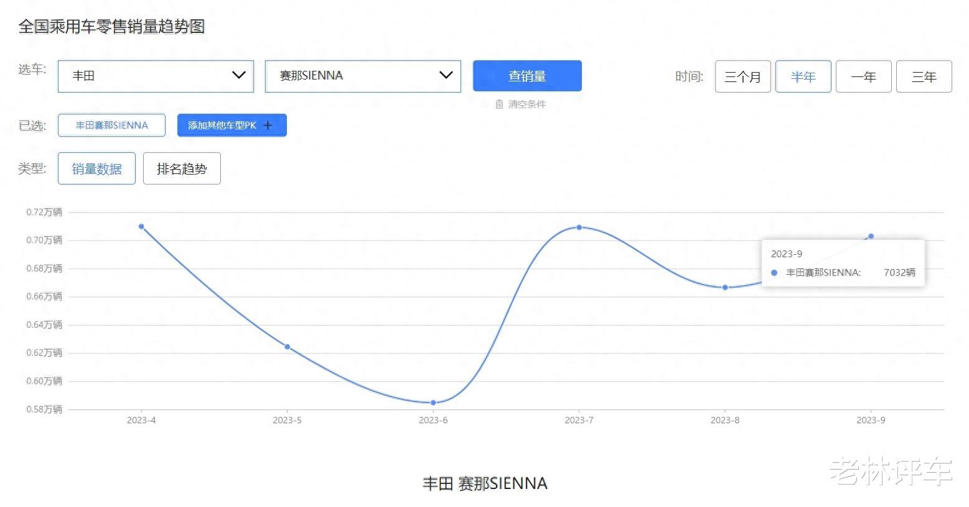This screenshot has height=507, width=969.
Task: Click the plus icon on 添加其他车型PK
Action: pyautogui.click(x=268, y=126)
